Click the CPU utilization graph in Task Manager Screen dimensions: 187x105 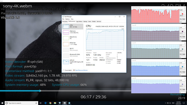[105, 39]
